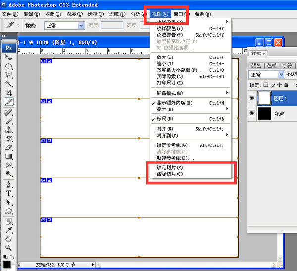Select the Type tool
297x271 pixels.
click(x=8, y=193)
